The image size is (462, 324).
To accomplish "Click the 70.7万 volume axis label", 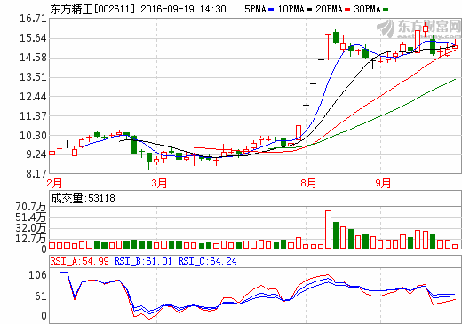I will [31, 207].
